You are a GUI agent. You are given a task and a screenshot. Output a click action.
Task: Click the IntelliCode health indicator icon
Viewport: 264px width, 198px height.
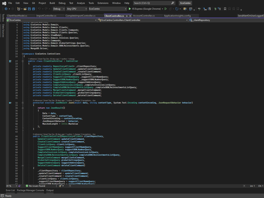(19, 186)
